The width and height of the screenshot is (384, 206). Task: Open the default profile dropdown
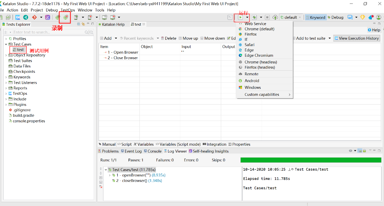pos(291,17)
